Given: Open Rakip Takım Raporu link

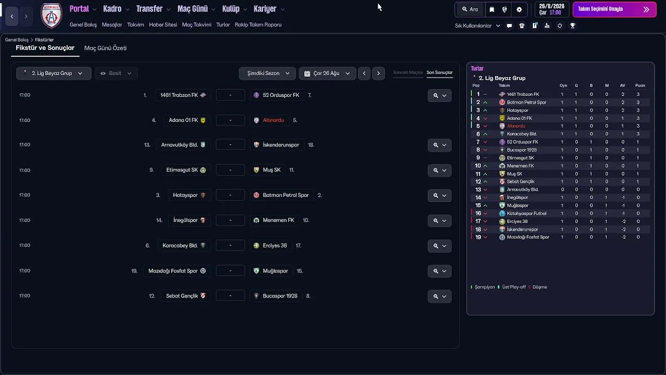Looking at the screenshot, I should (258, 24).
